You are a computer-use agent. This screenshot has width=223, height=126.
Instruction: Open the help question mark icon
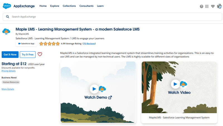(201, 6)
